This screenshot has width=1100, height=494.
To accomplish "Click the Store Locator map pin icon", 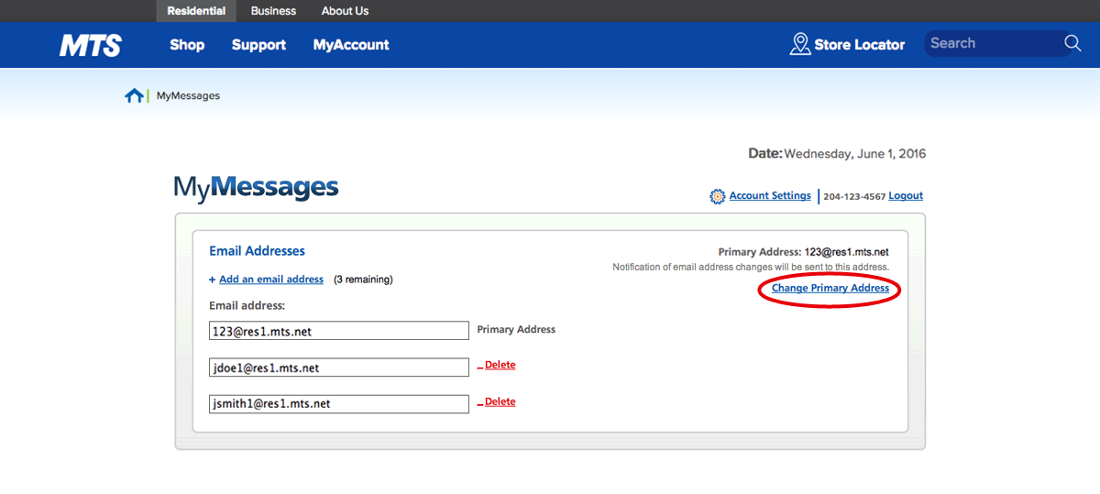I will tap(800, 44).
